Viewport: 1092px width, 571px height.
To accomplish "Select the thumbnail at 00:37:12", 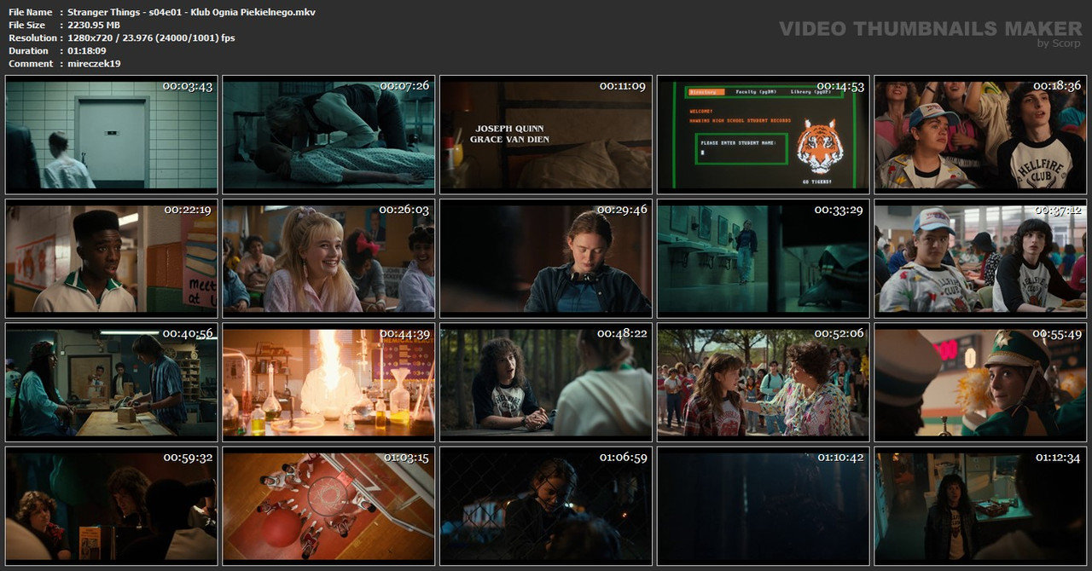I will pyautogui.click(x=980, y=259).
